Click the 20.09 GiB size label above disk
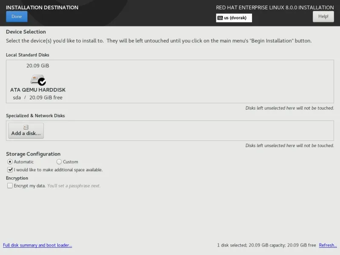340x255 pixels. 38,66
